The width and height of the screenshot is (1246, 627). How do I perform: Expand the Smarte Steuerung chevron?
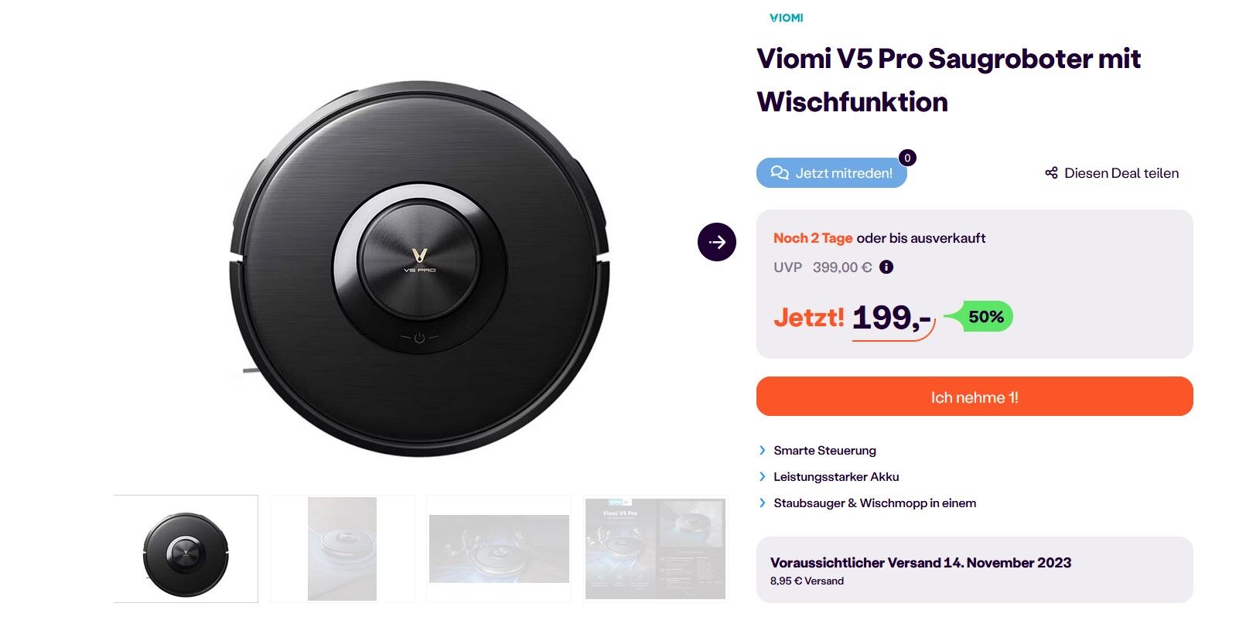tap(762, 450)
